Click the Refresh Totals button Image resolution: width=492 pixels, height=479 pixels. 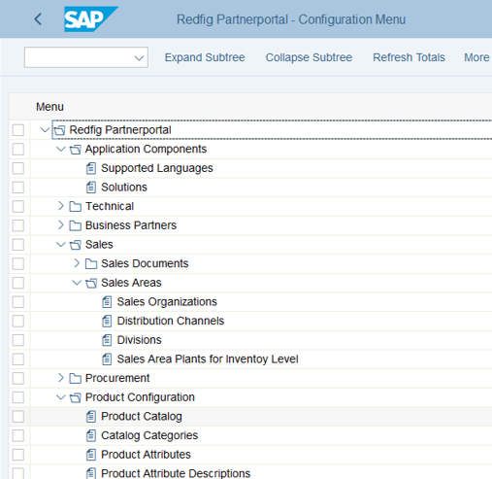[409, 57]
